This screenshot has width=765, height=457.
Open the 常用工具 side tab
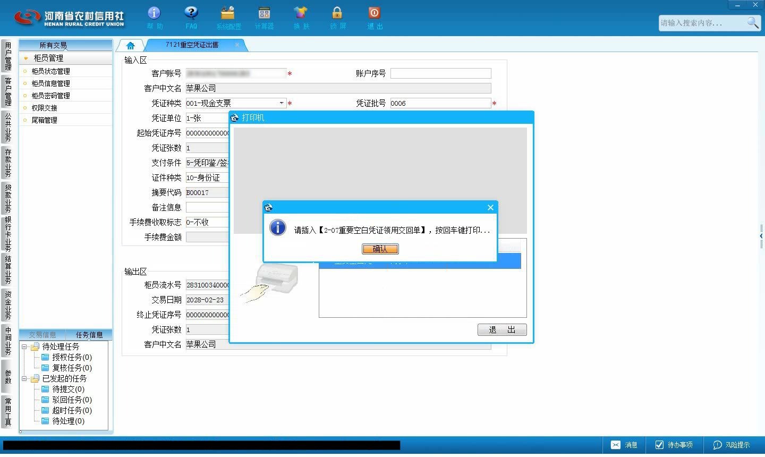[7, 412]
